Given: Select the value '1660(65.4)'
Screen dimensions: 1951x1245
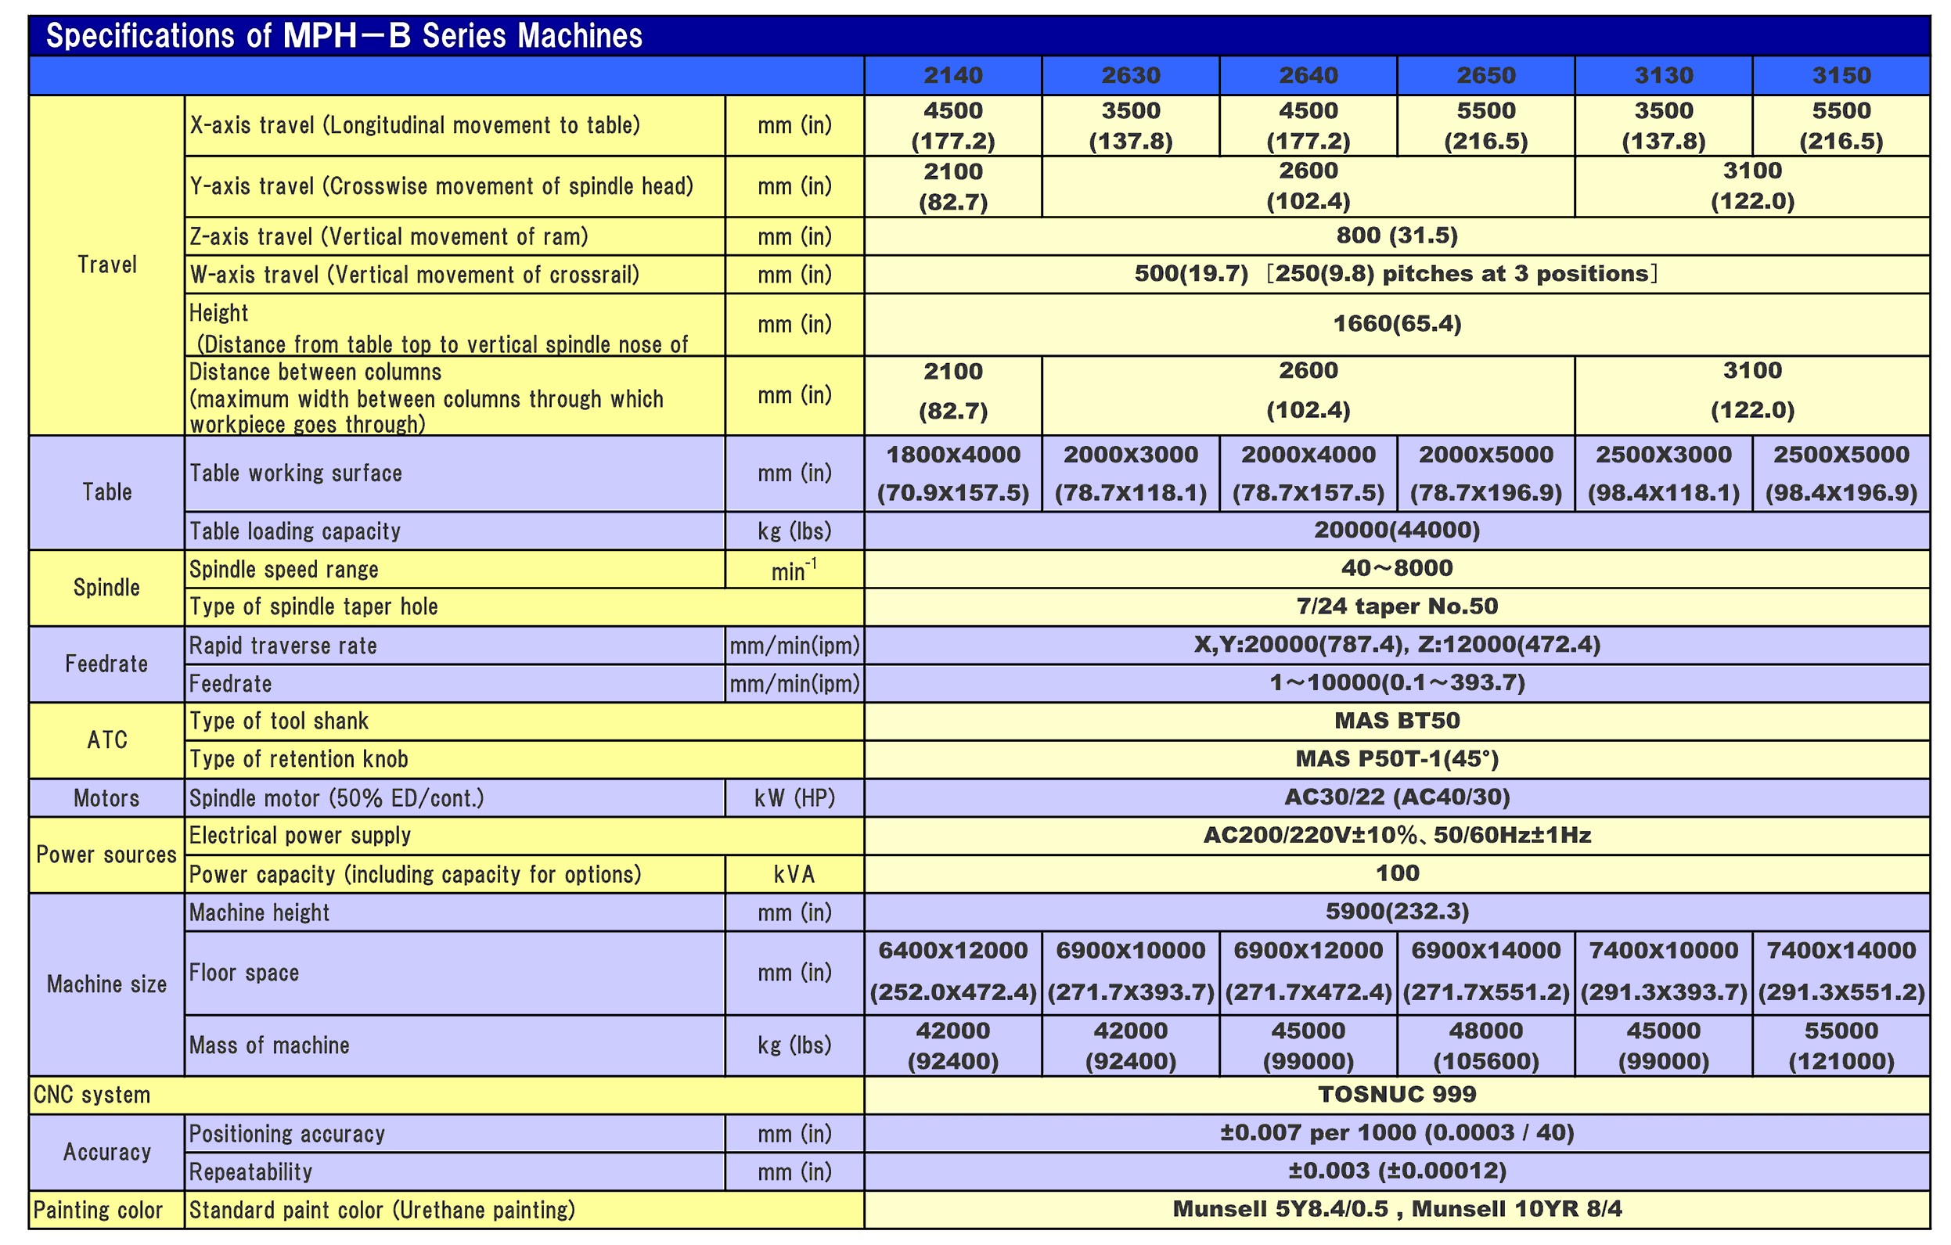Looking at the screenshot, I should (x=1397, y=324).
